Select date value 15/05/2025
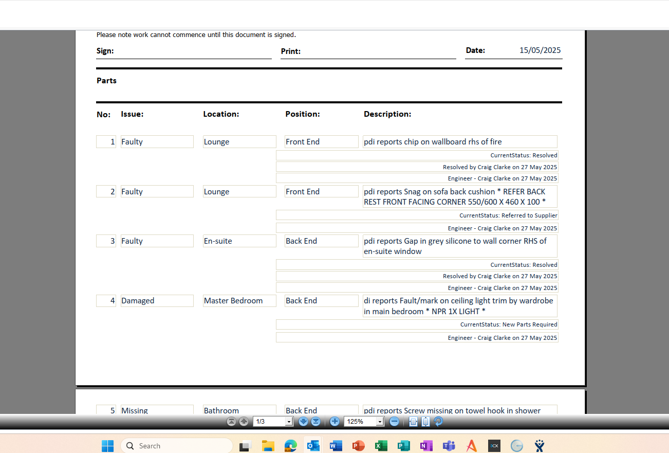This screenshot has width=669, height=453. click(540, 50)
